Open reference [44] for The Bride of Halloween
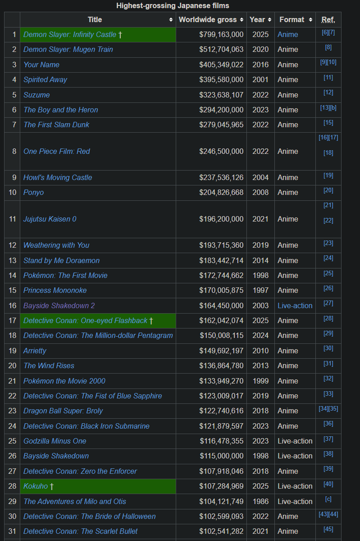The width and height of the screenshot is (360, 541). tap(333, 514)
